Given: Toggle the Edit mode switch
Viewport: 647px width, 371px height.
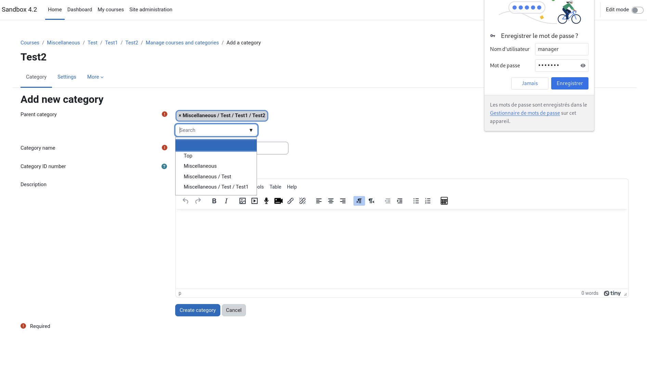Looking at the screenshot, I should click(637, 10).
